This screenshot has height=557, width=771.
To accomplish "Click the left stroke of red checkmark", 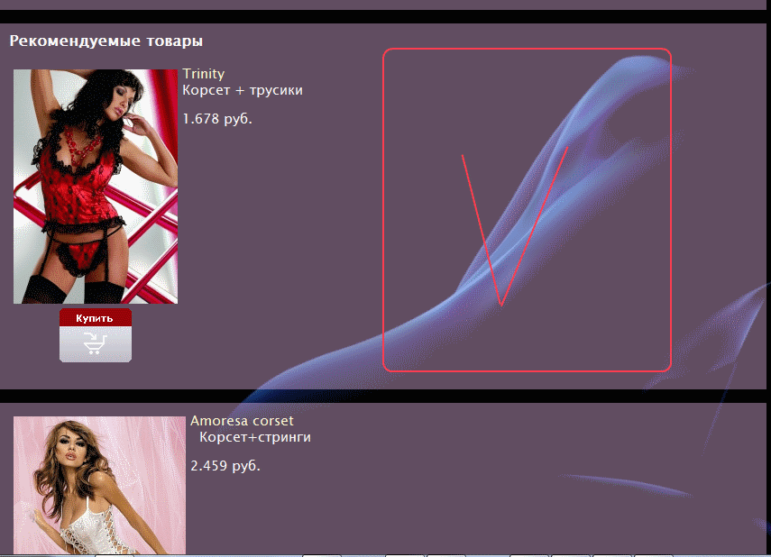I will (481, 227).
